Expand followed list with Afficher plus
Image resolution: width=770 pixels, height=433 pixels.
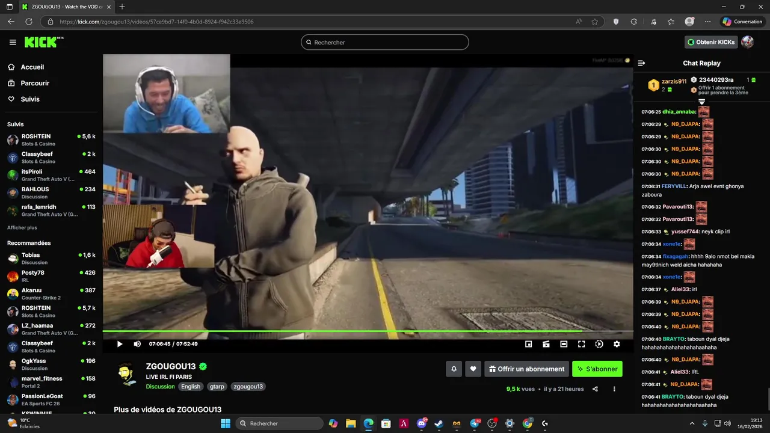point(22,228)
